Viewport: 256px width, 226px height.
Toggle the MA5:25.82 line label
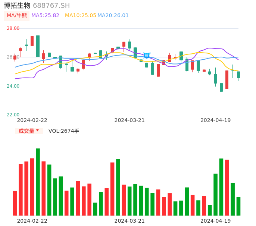[x=45, y=16]
